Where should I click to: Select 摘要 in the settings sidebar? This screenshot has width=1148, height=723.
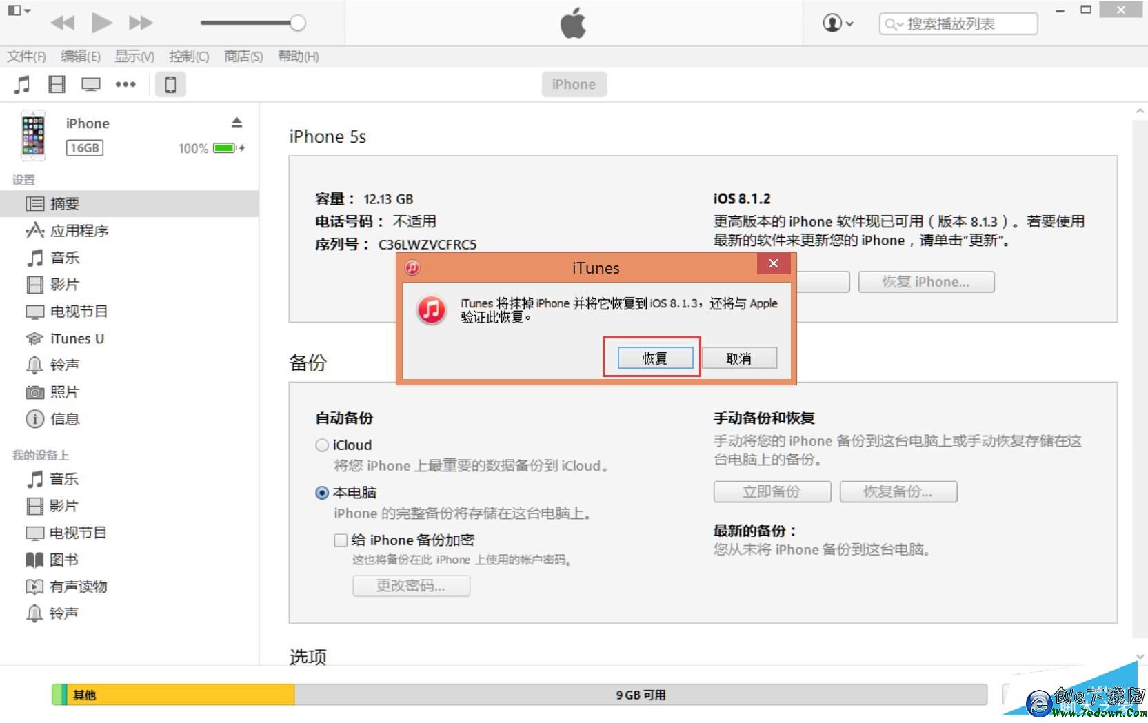[130, 204]
